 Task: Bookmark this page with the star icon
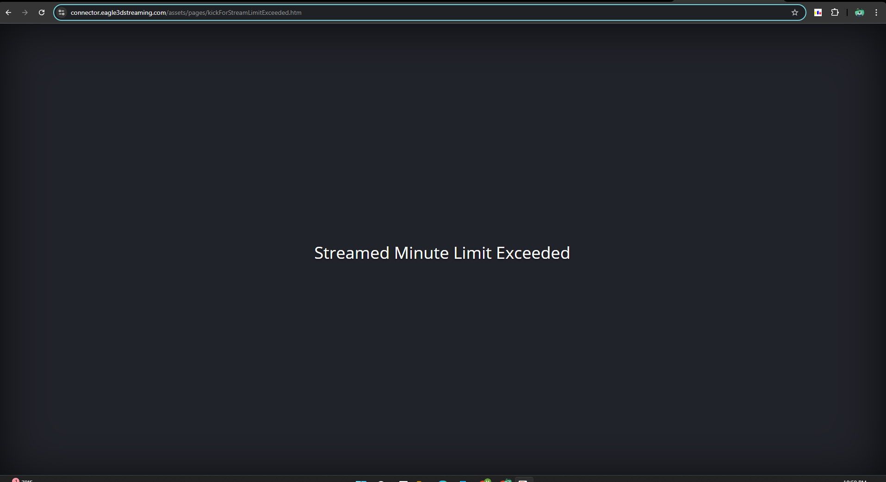[795, 12]
